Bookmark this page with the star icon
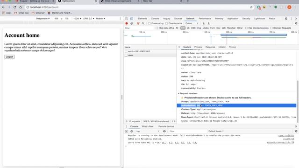299x168 pixels. [251, 7]
